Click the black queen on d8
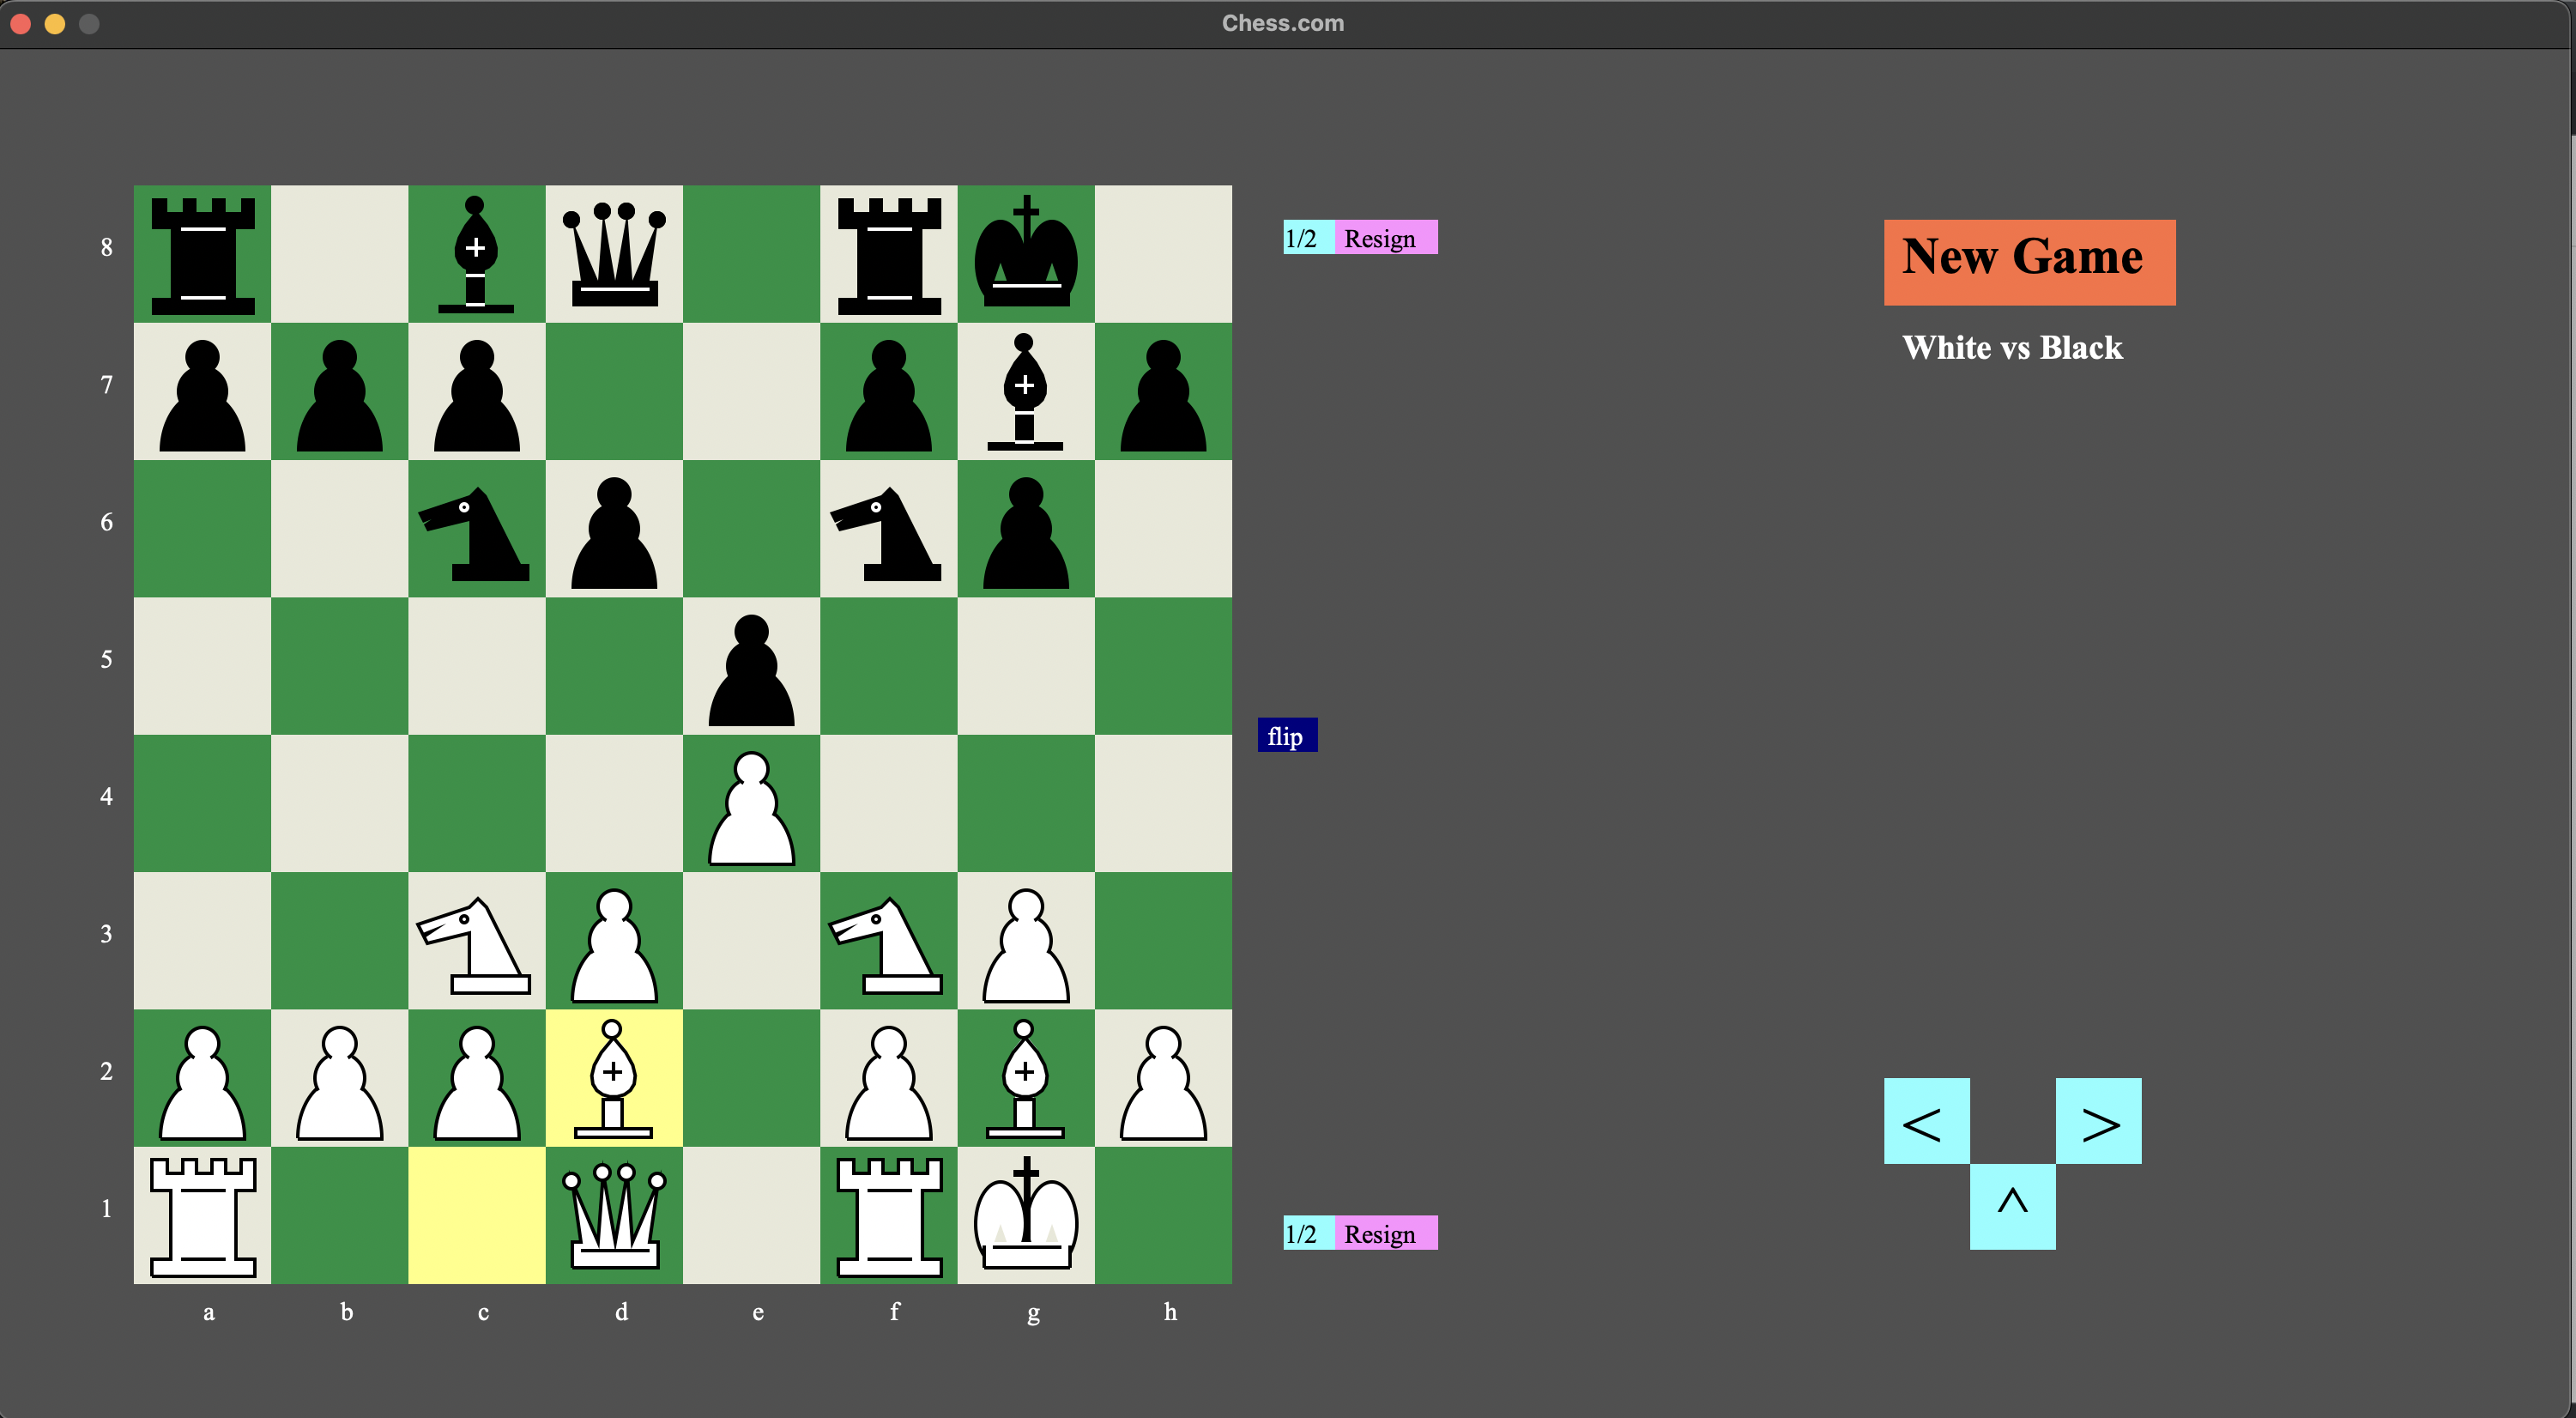Screen dimensions: 2576x1418 coord(614,254)
